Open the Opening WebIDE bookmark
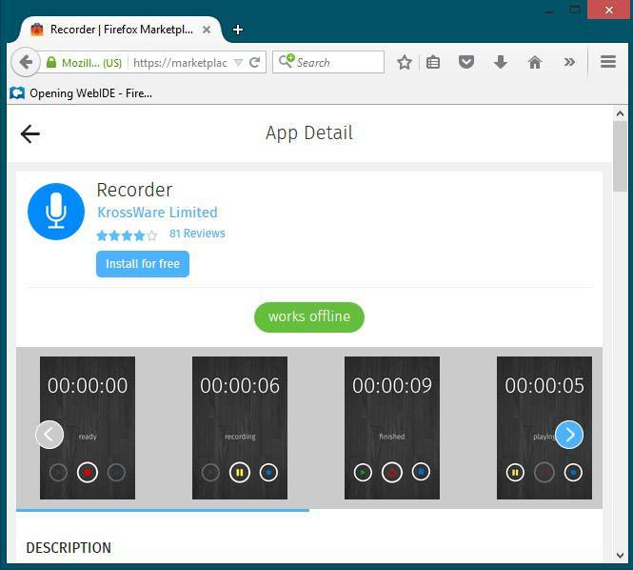This screenshot has height=570, width=633. pos(81,93)
